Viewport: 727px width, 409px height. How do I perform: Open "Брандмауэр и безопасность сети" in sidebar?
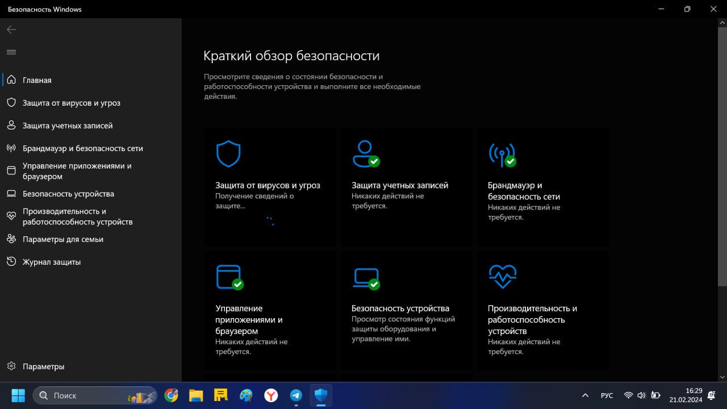pyautogui.click(x=83, y=148)
